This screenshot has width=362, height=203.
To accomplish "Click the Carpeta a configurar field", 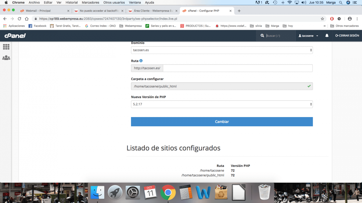I will tap(222, 86).
